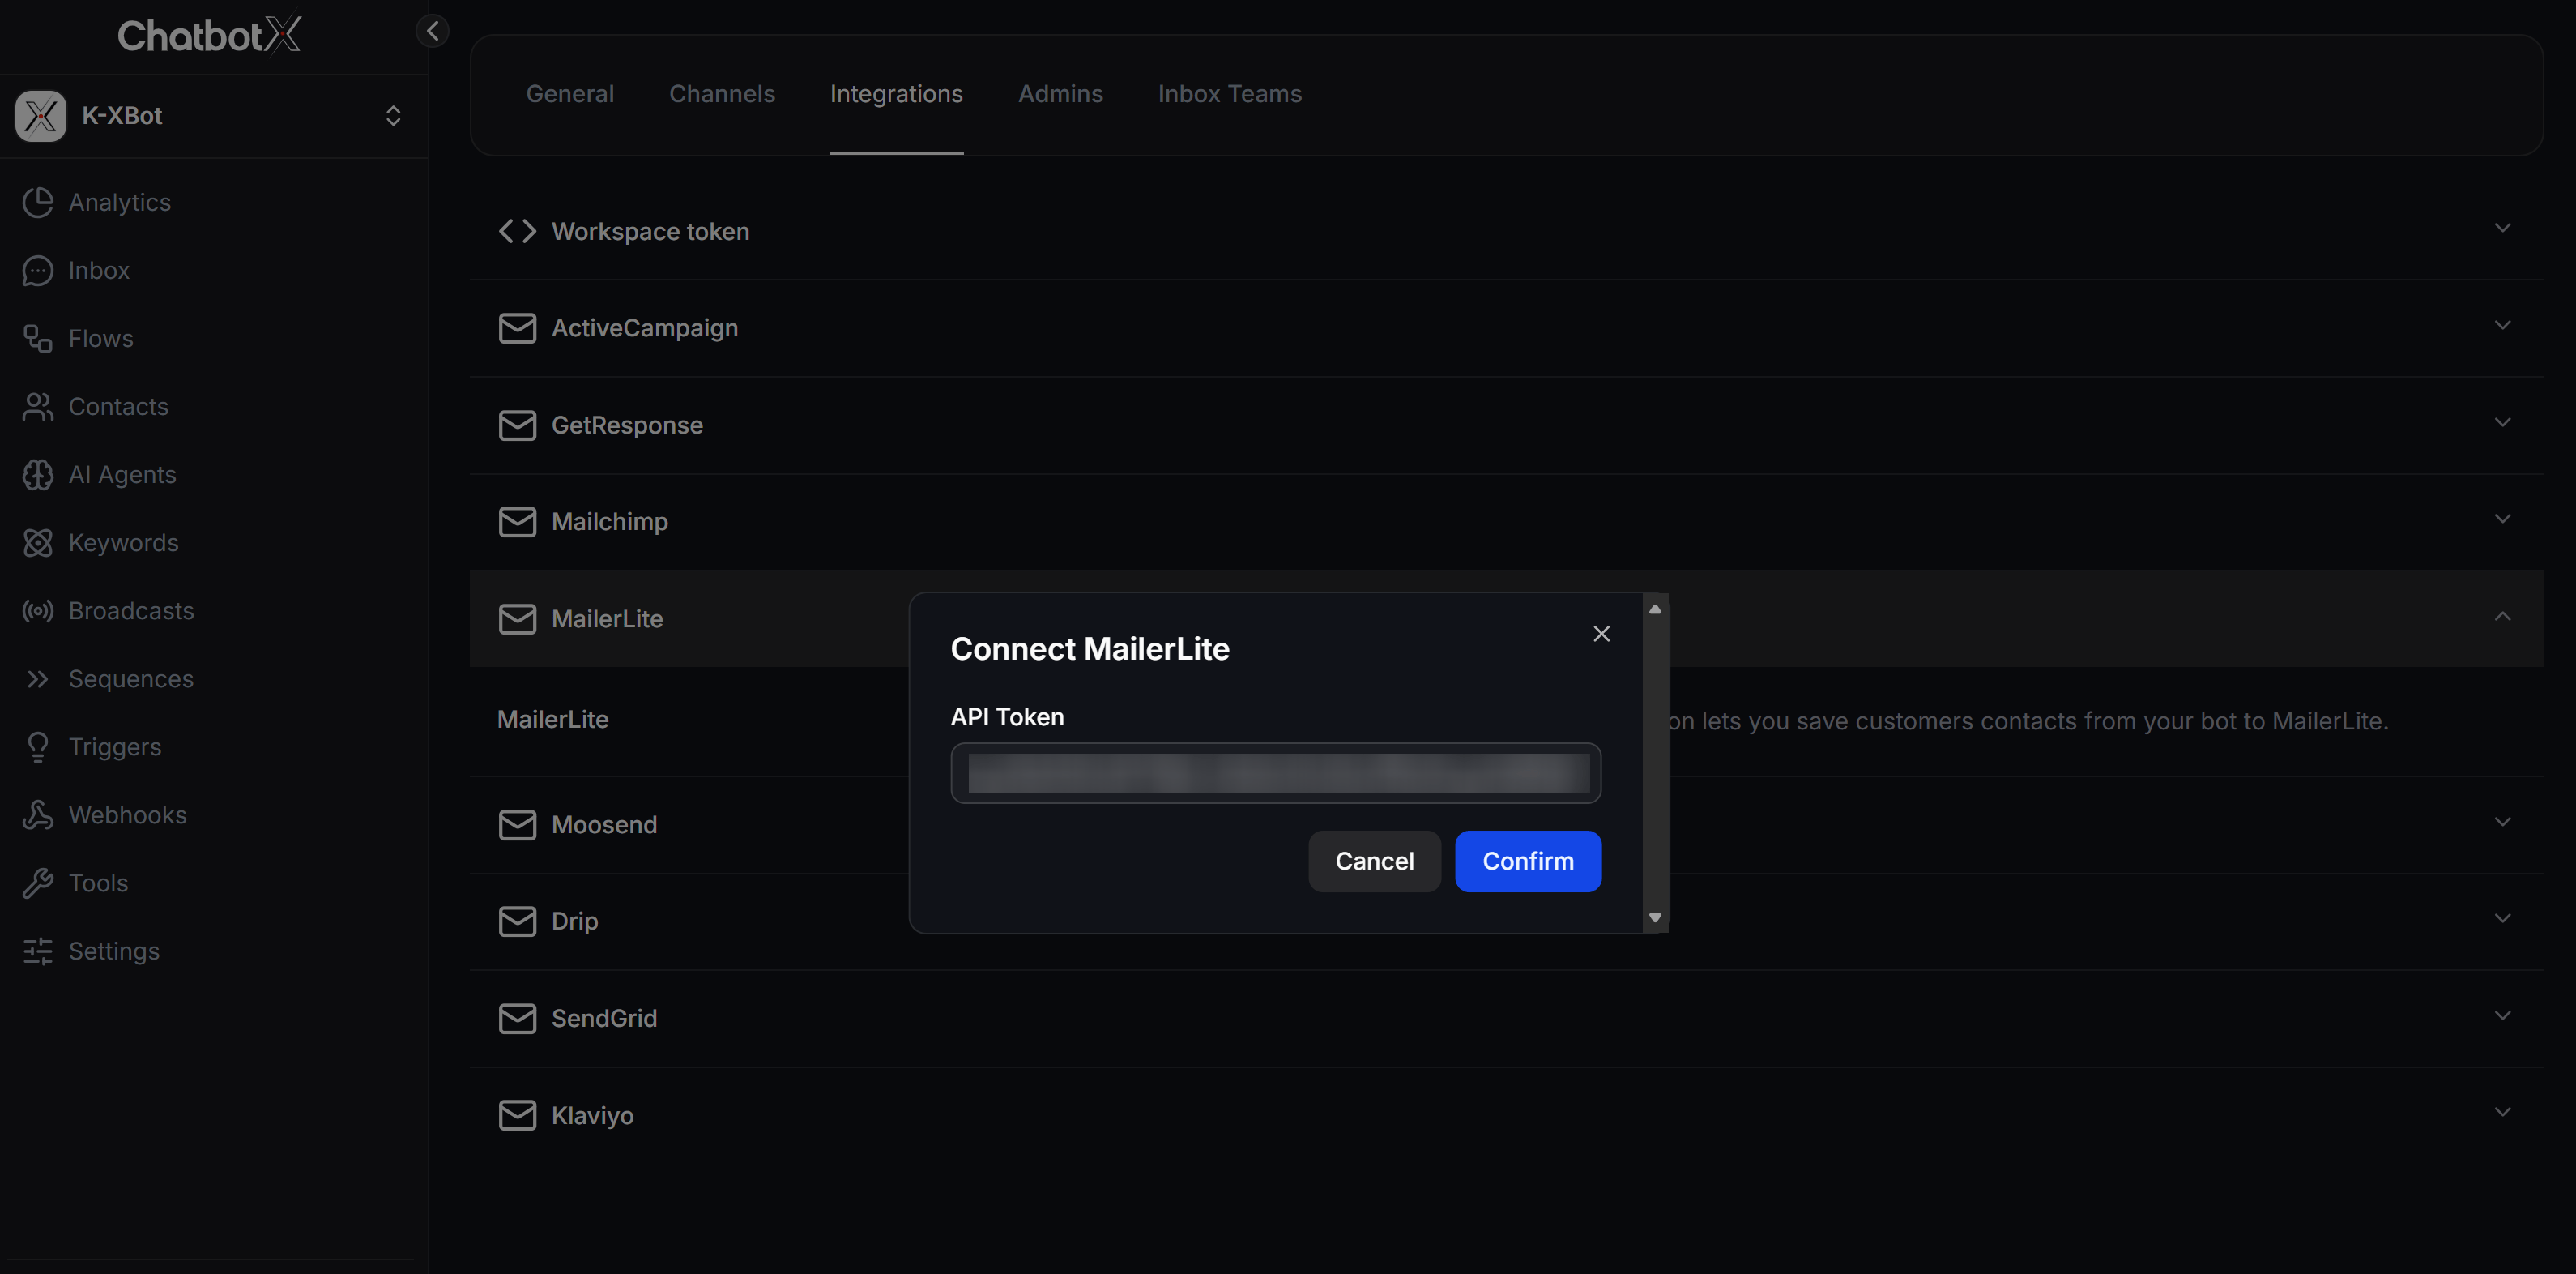Screen dimensions: 2576x1274
Task: Click the ChatbotX logo
Action: click(x=209, y=35)
